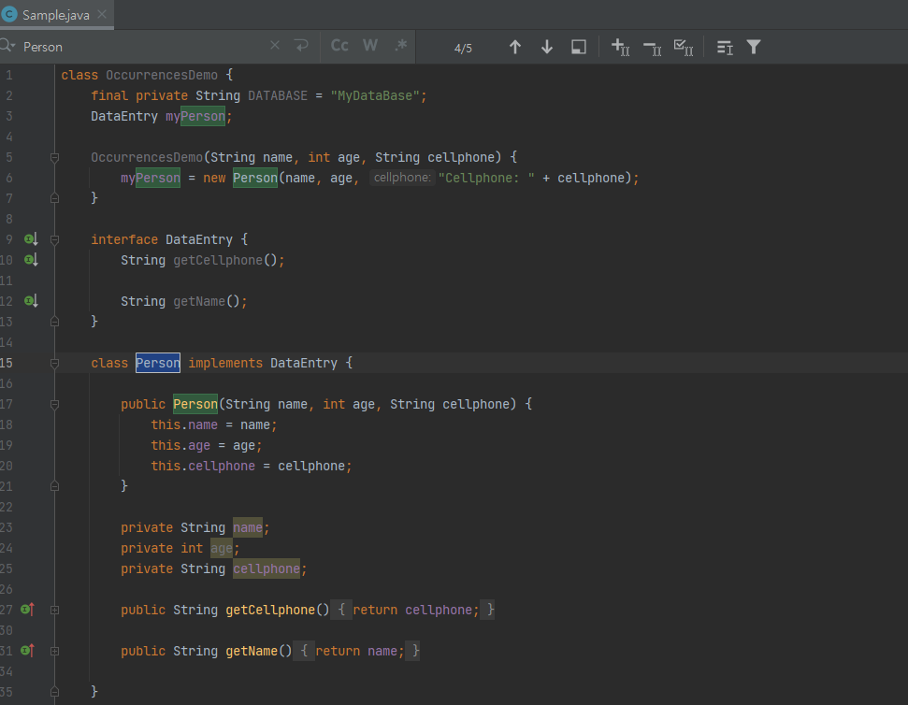The height and width of the screenshot is (705, 908).
Task: Click fold end marker at line 7
Action: [54, 198]
